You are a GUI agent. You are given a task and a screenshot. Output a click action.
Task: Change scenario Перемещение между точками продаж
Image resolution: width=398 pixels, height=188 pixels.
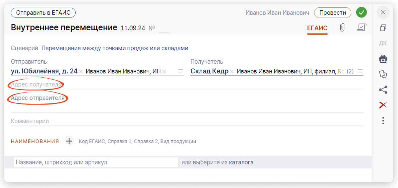[x=115, y=48]
